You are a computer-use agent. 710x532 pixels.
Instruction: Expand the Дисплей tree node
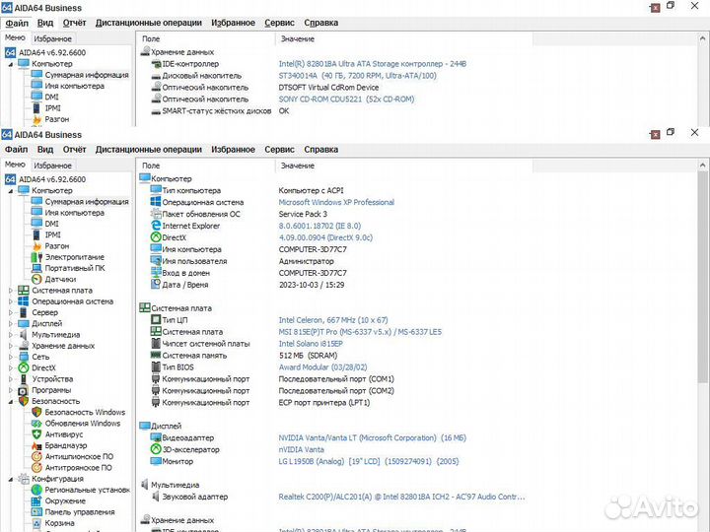coord(11,323)
